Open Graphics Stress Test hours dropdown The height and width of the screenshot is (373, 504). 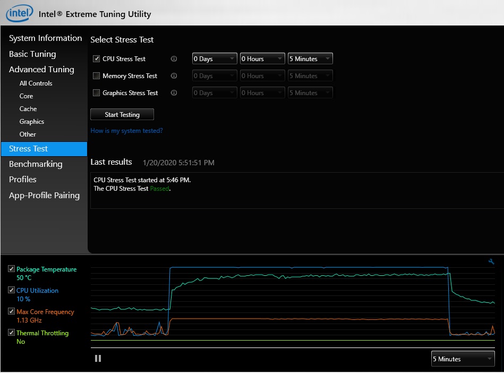pyautogui.click(x=262, y=93)
